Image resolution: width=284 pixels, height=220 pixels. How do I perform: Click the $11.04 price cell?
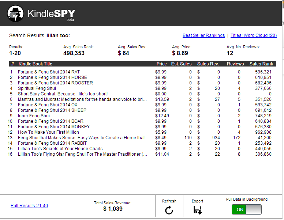(x=162, y=154)
